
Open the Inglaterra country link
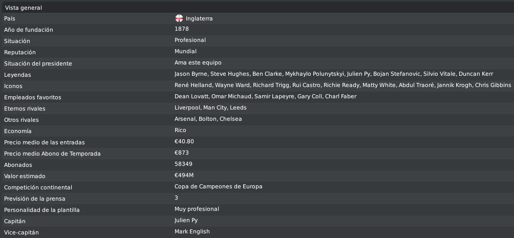click(x=199, y=19)
